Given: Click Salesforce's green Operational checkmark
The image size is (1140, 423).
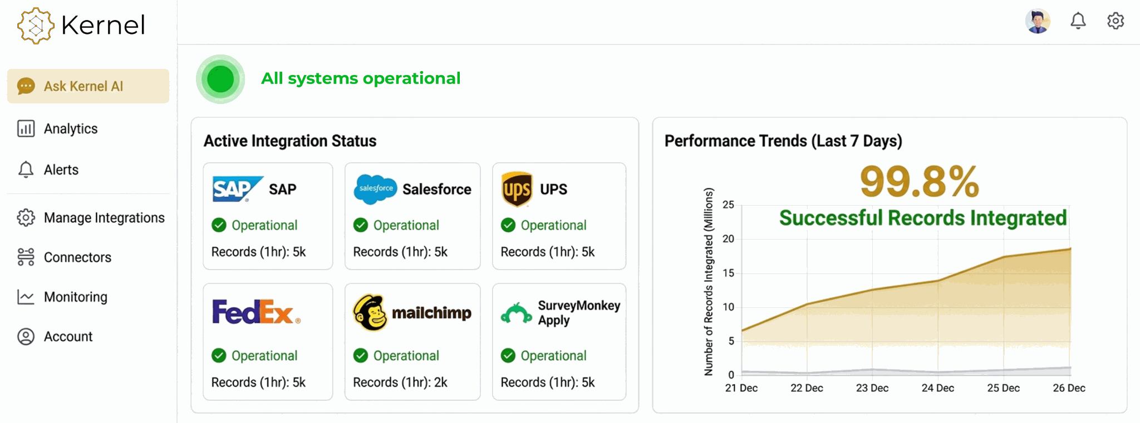Looking at the screenshot, I should pyautogui.click(x=361, y=225).
